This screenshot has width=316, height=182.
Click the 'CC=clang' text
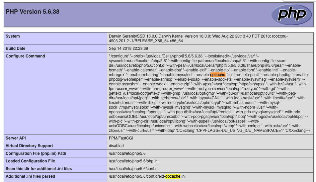[186, 131]
